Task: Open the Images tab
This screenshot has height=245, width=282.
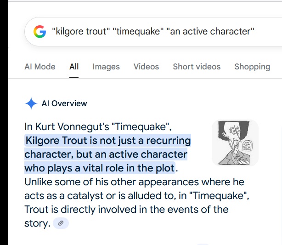Action: pos(106,67)
